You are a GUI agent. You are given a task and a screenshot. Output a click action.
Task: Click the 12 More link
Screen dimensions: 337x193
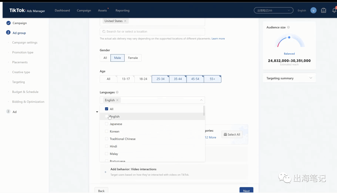[210, 138]
